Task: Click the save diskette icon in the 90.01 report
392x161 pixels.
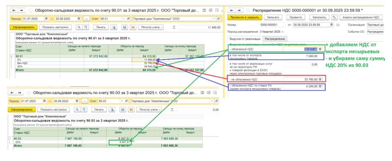Action: 124,27
